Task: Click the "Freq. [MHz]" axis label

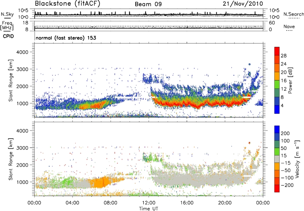Action: point(7,26)
